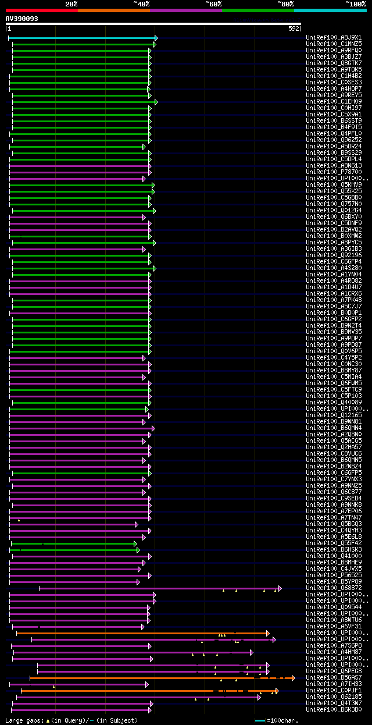
Task: Click hit label UniRef100_B9MV35
Action: pyautogui.click(x=334, y=332)
